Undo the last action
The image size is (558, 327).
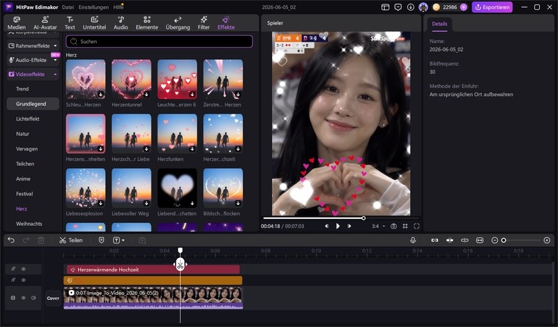pyautogui.click(x=11, y=240)
